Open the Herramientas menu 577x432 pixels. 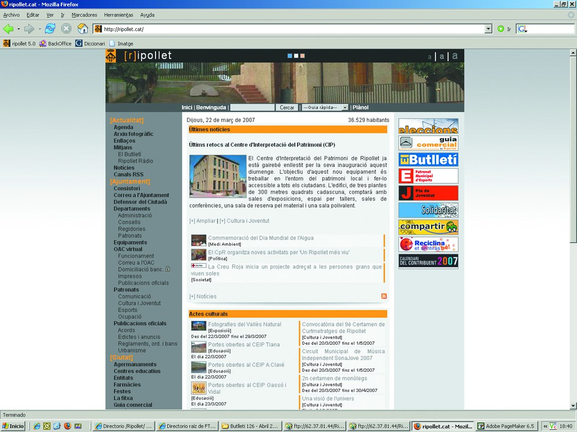click(x=118, y=15)
